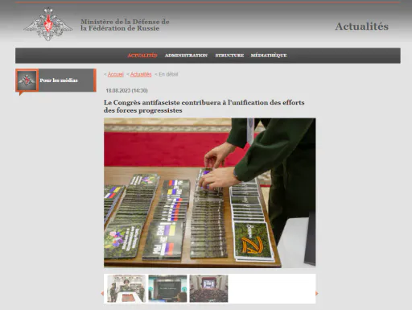Click the Congrès antifasciste article headline
Viewport: 412px width, 310px height.
[x=204, y=106]
